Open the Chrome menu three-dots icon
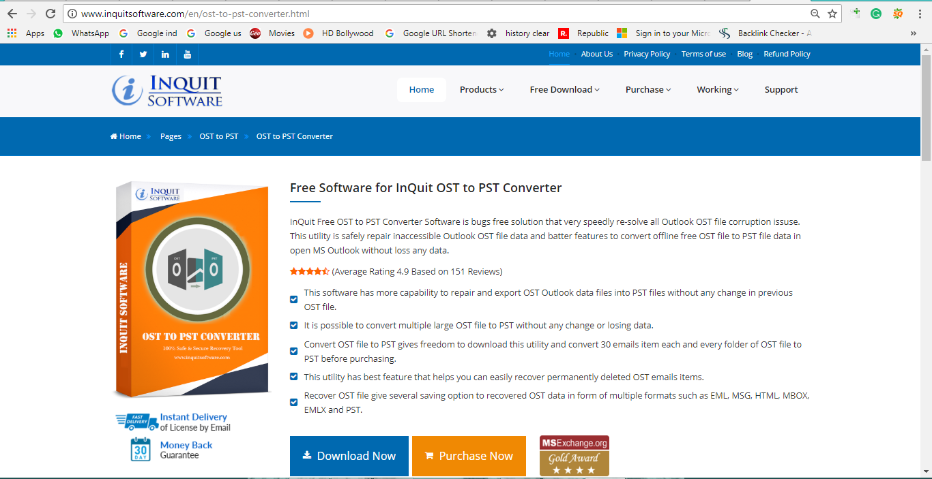 click(x=920, y=14)
